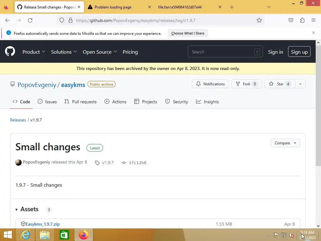Click the browser address bar URL
321x241 pixels.
(x=135, y=20)
